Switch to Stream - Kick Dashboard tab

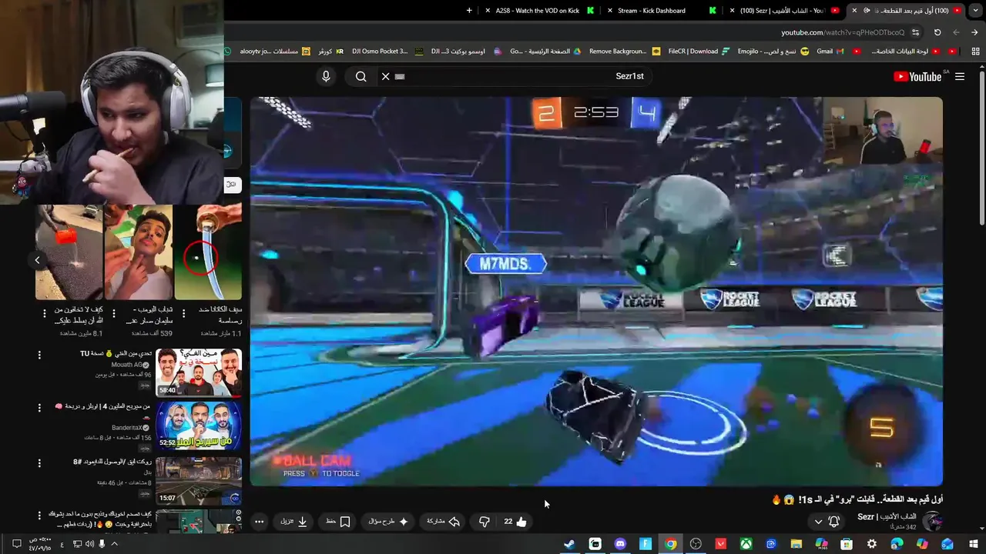[x=660, y=11]
